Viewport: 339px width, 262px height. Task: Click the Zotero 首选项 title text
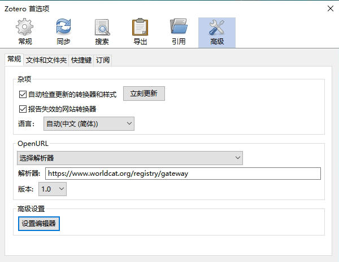pyautogui.click(x=27, y=9)
